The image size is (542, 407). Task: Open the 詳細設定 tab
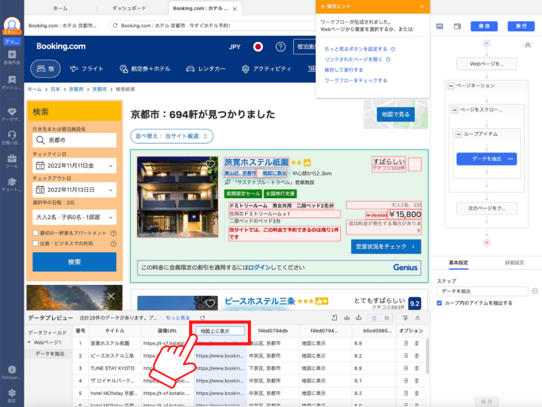[x=514, y=263]
